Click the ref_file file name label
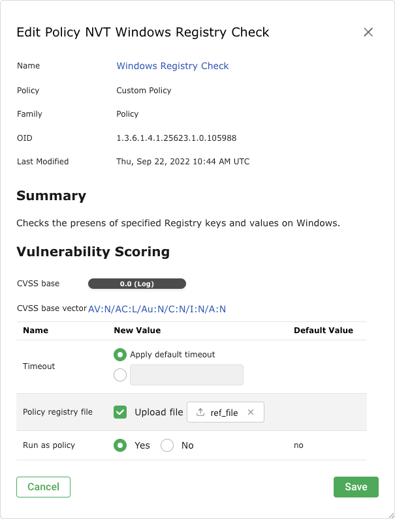Screen dimensions: 395x519 [224, 413]
